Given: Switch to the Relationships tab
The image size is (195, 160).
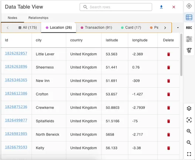Looking at the screenshot, I should pyautogui.click(x=38, y=18).
